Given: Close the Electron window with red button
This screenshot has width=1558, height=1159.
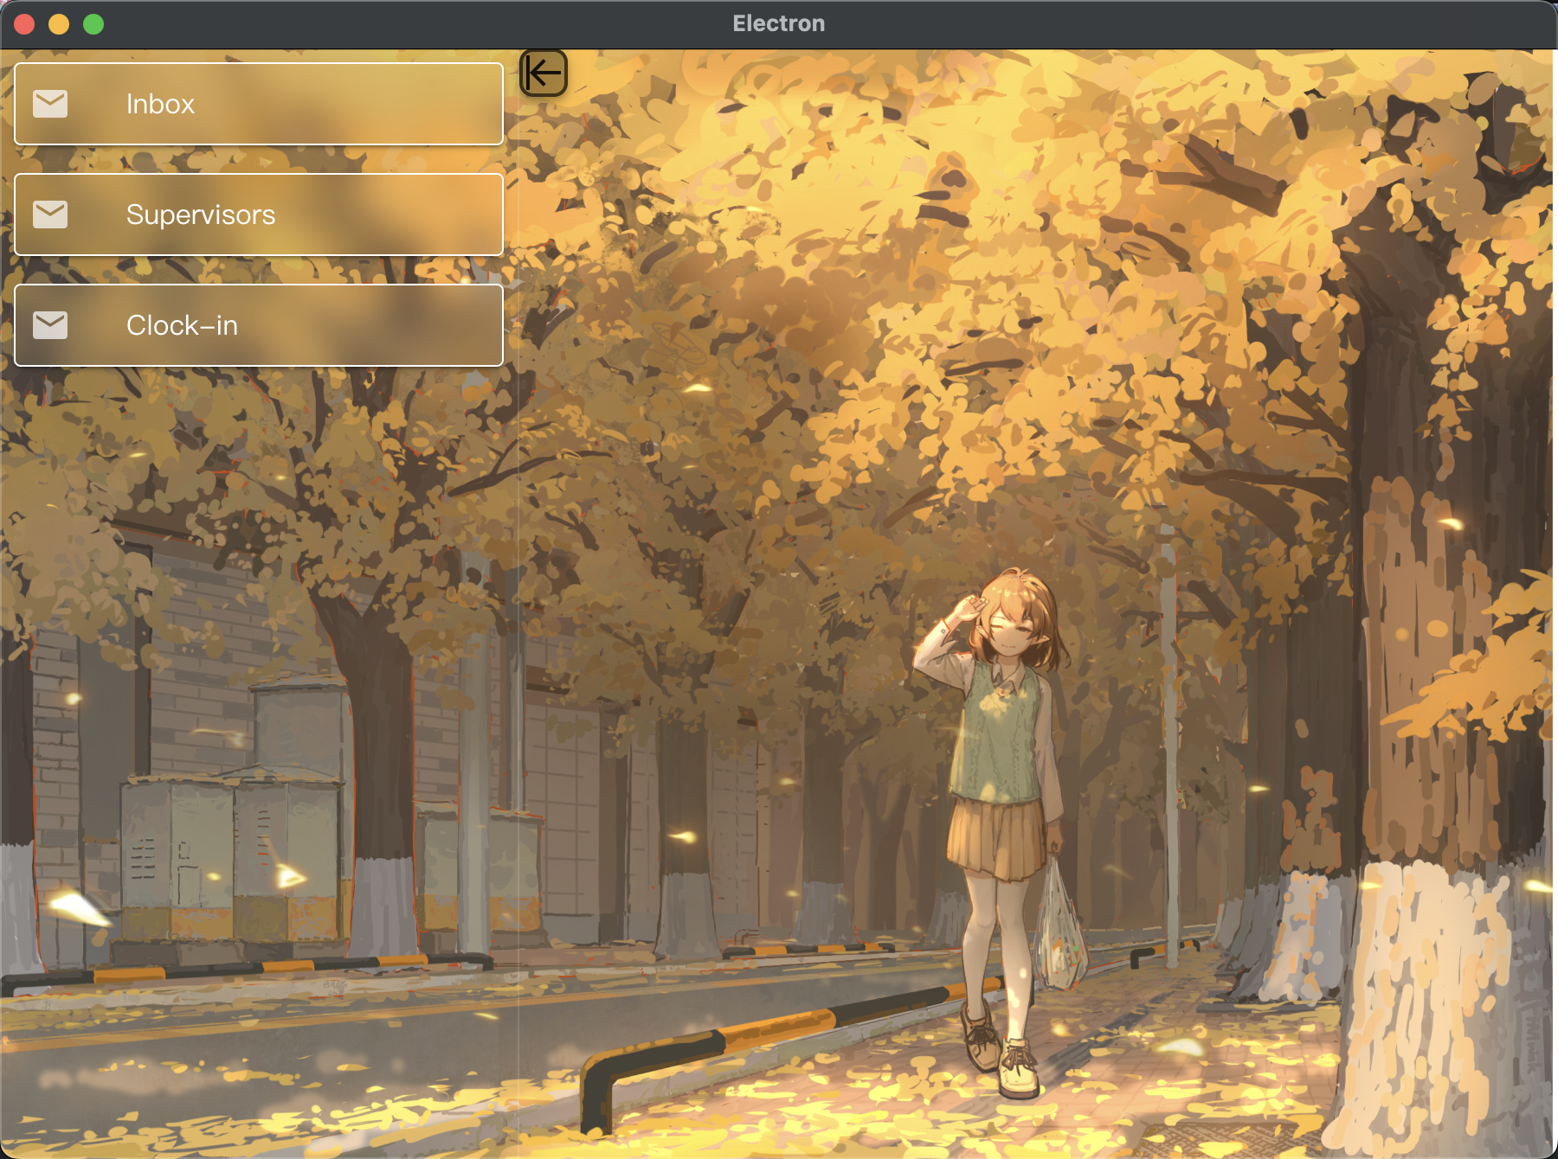Looking at the screenshot, I should point(24,24).
